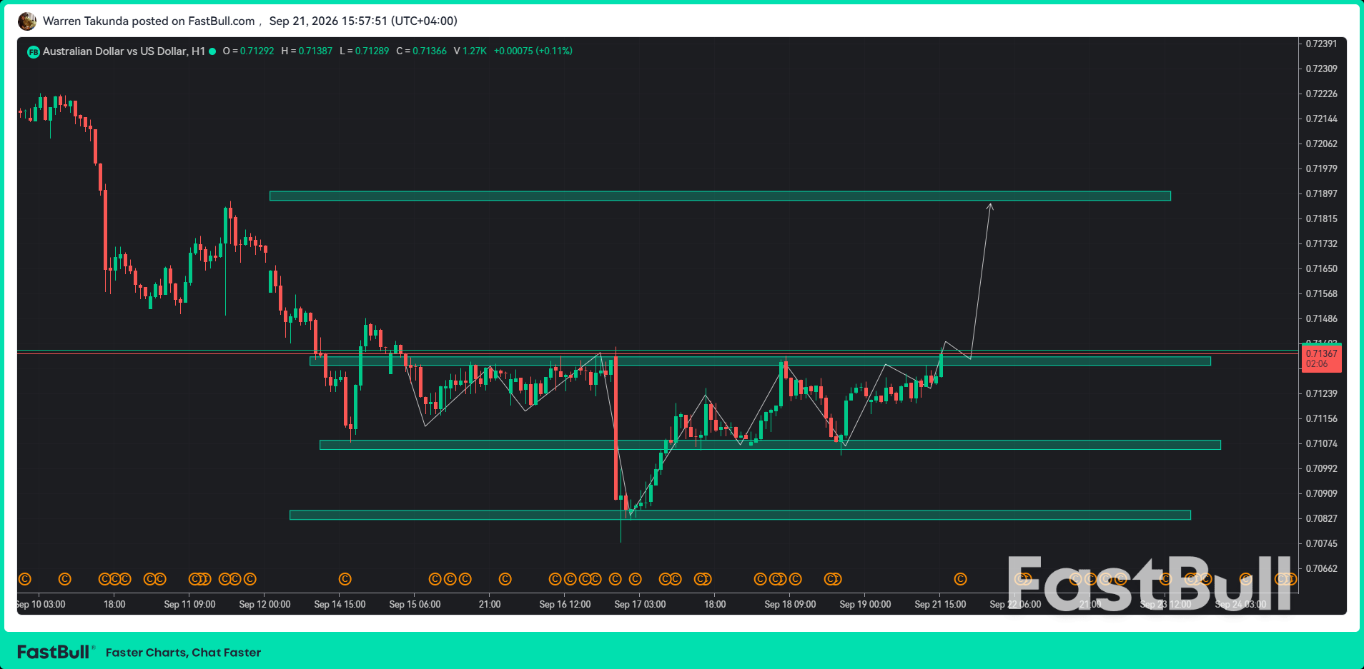Click the change value +0.00075 (+0.11%)
Image resolution: width=1364 pixels, height=669 pixels.
click(x=533, y=51)
